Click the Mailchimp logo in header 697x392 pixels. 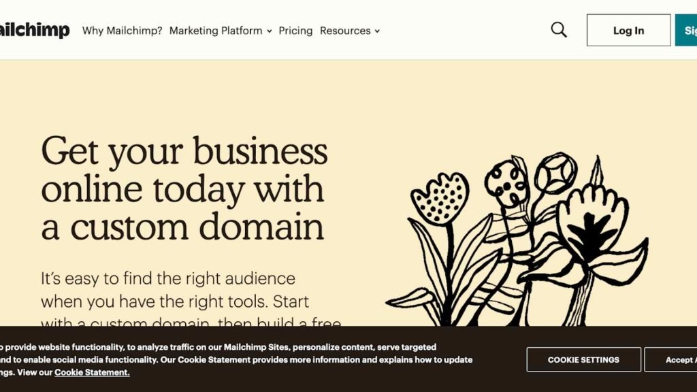pyautogui.click(x=35, y=30)
